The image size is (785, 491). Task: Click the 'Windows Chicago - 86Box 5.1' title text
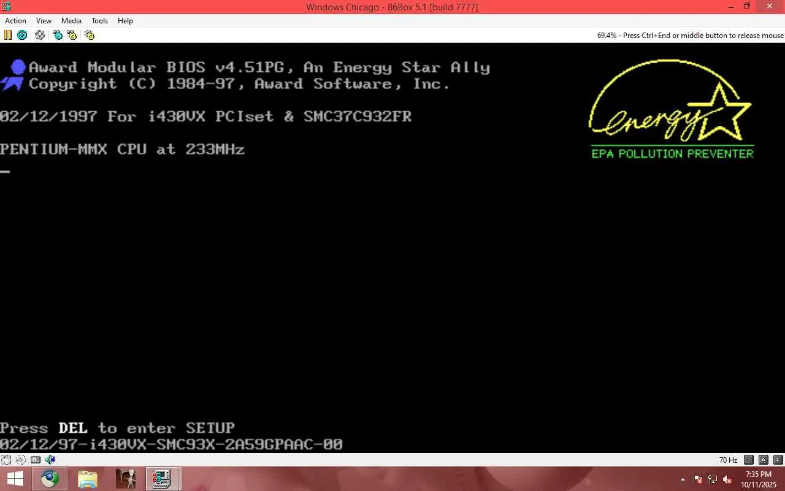click(x=392, y=7)
